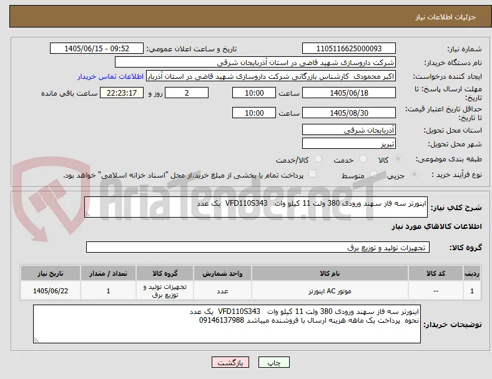Click the unit cell عدد
The width and height of the screenshot is (492, 379).
[222, 291]
